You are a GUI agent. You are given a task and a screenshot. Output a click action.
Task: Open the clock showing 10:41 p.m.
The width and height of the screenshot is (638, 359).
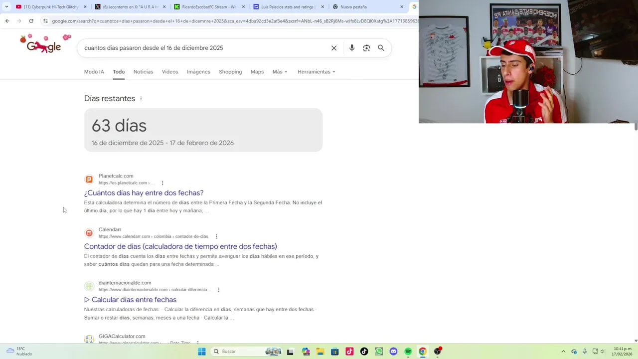pyautogui.click(x=623, y=352)
